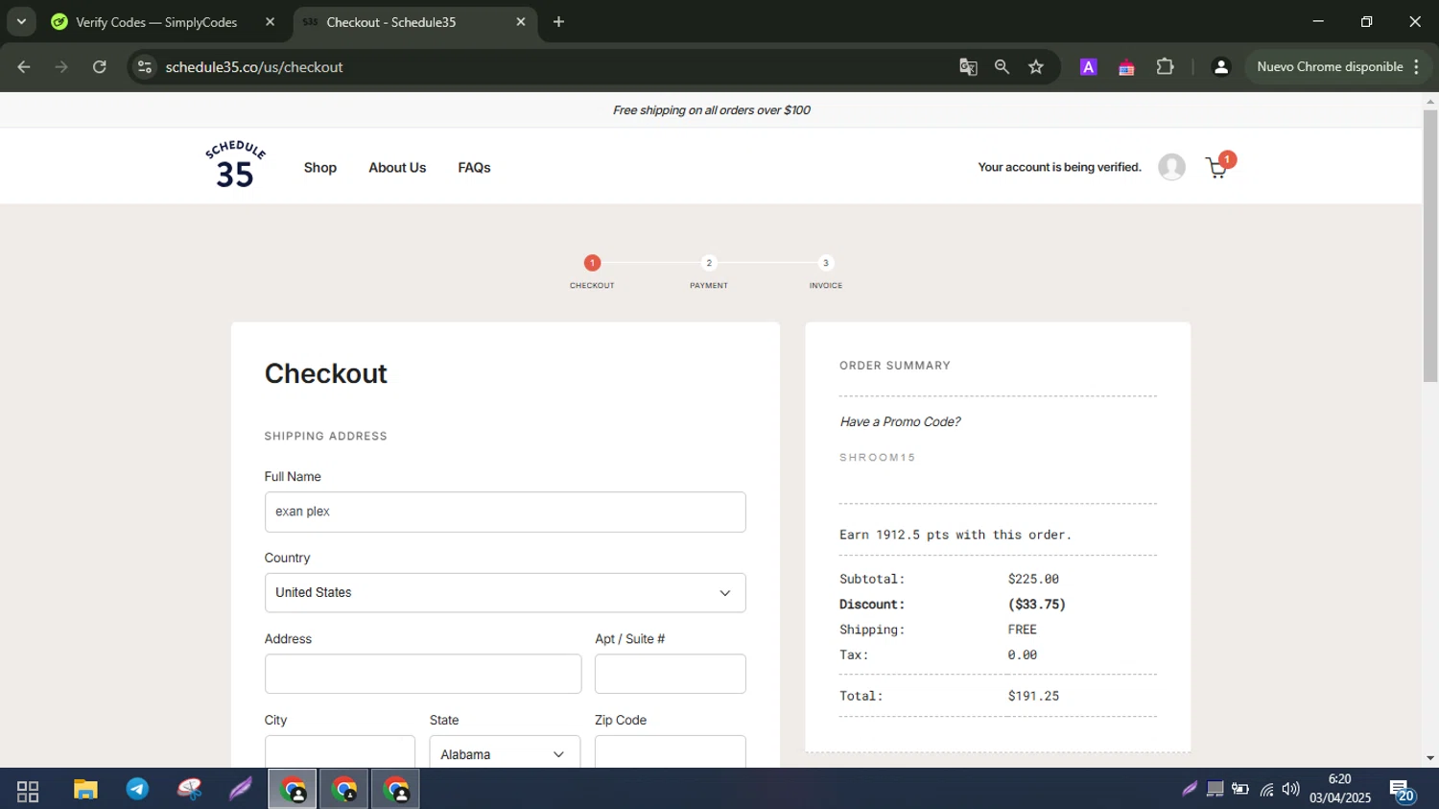Expand the Country dropdown
The width and height of the screenshot is (1439, 809).
(x=505, y=593)
